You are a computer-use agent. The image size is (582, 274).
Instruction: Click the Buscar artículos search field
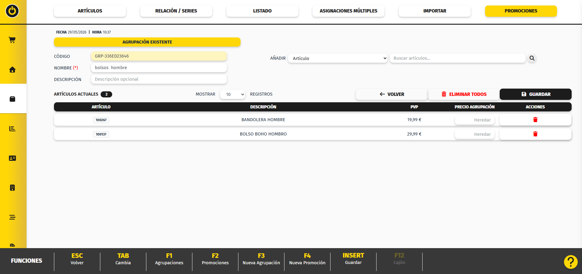(458, 58)
